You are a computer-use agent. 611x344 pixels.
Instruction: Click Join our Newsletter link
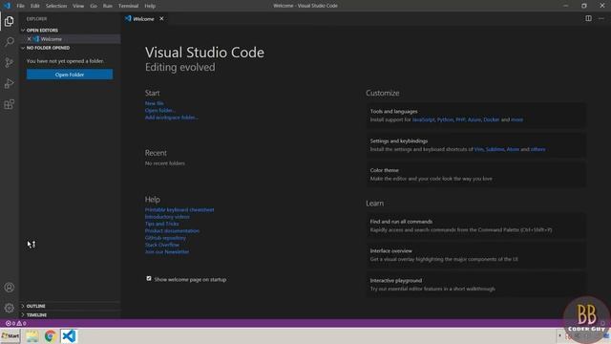[167, 252]
